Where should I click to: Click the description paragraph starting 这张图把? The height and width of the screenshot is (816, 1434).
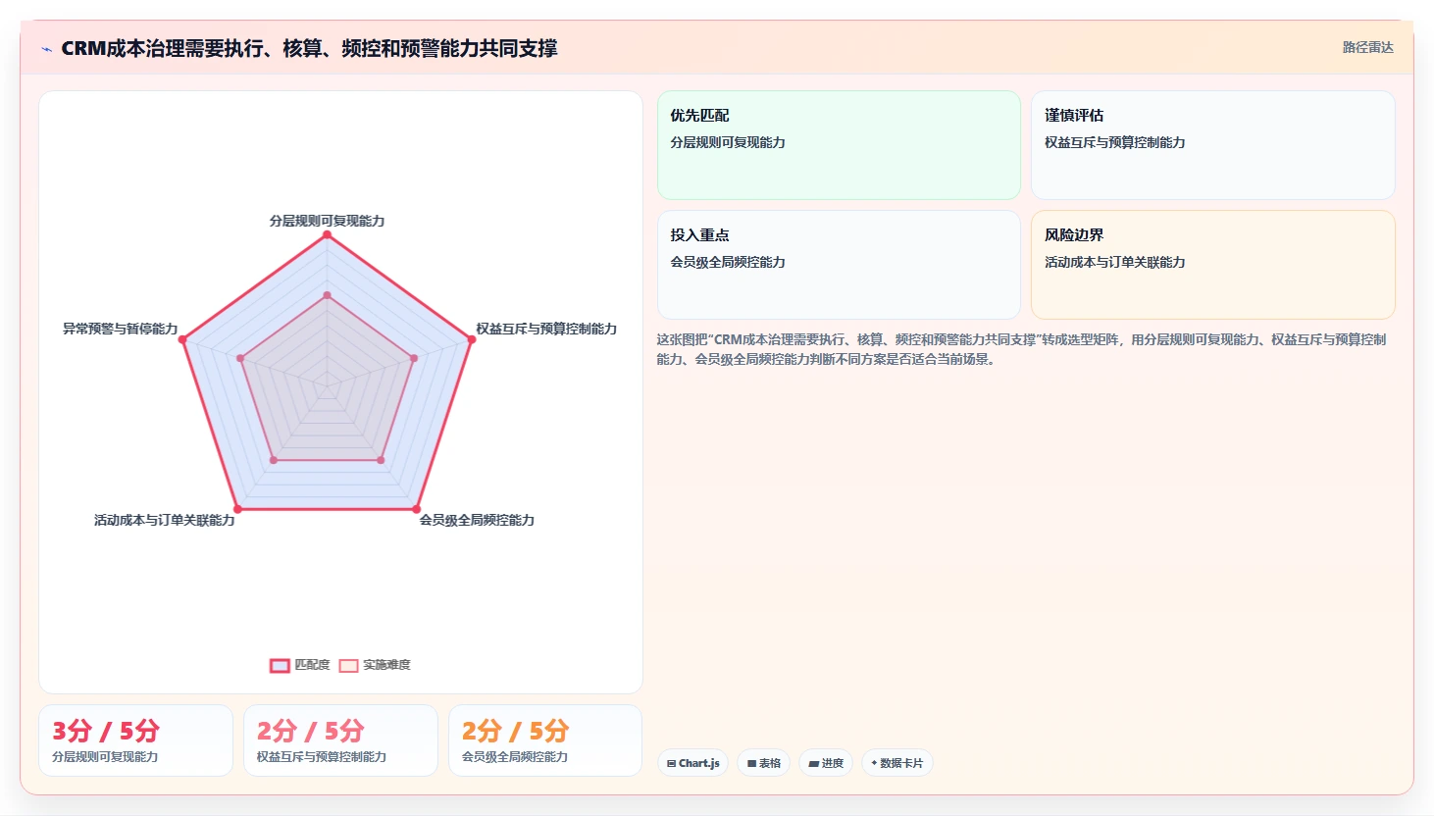[1021, 349]
